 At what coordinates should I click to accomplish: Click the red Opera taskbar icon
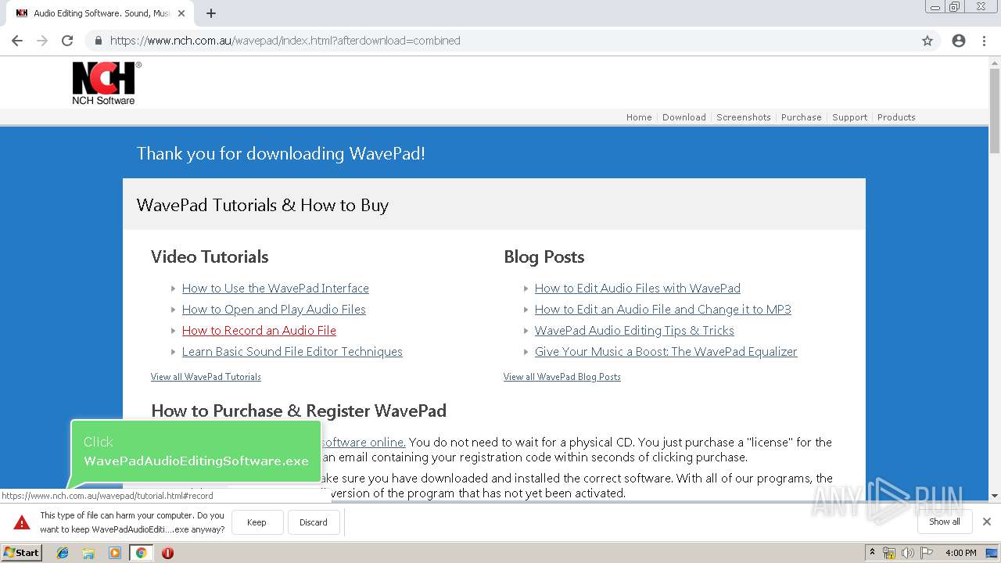tap(167, 553)
